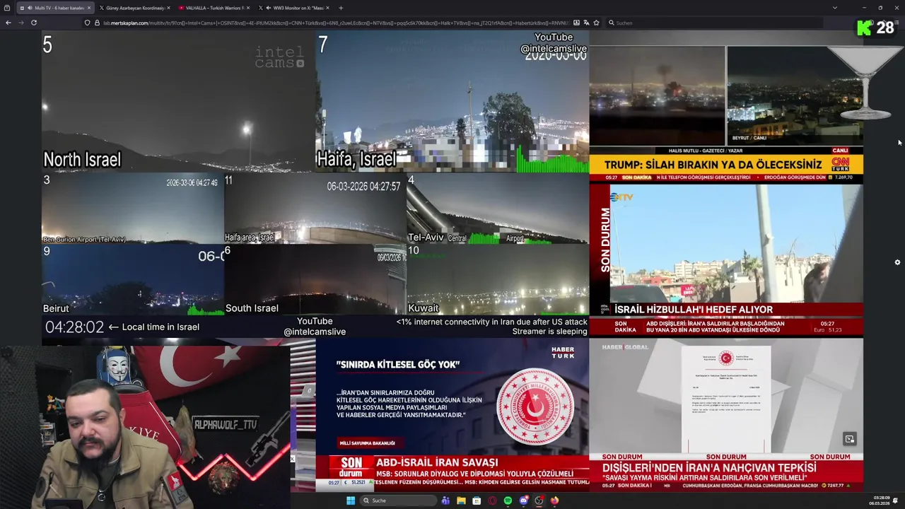Show the list of all tabs

(x=834, y=8)
